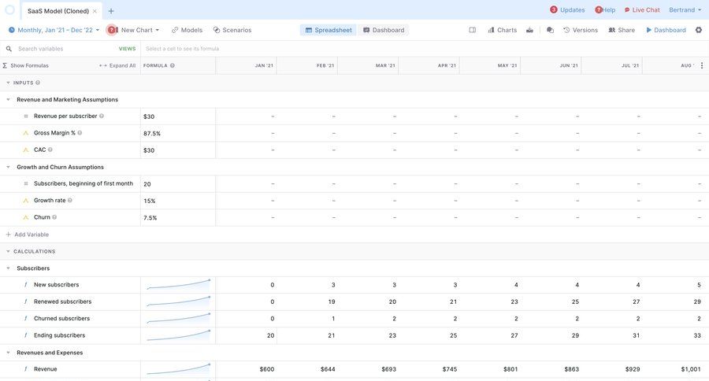This screenshot has height=381, width=709.
Task: Select the SaaS Model (Cloned) tab
Action: (58, 11)
